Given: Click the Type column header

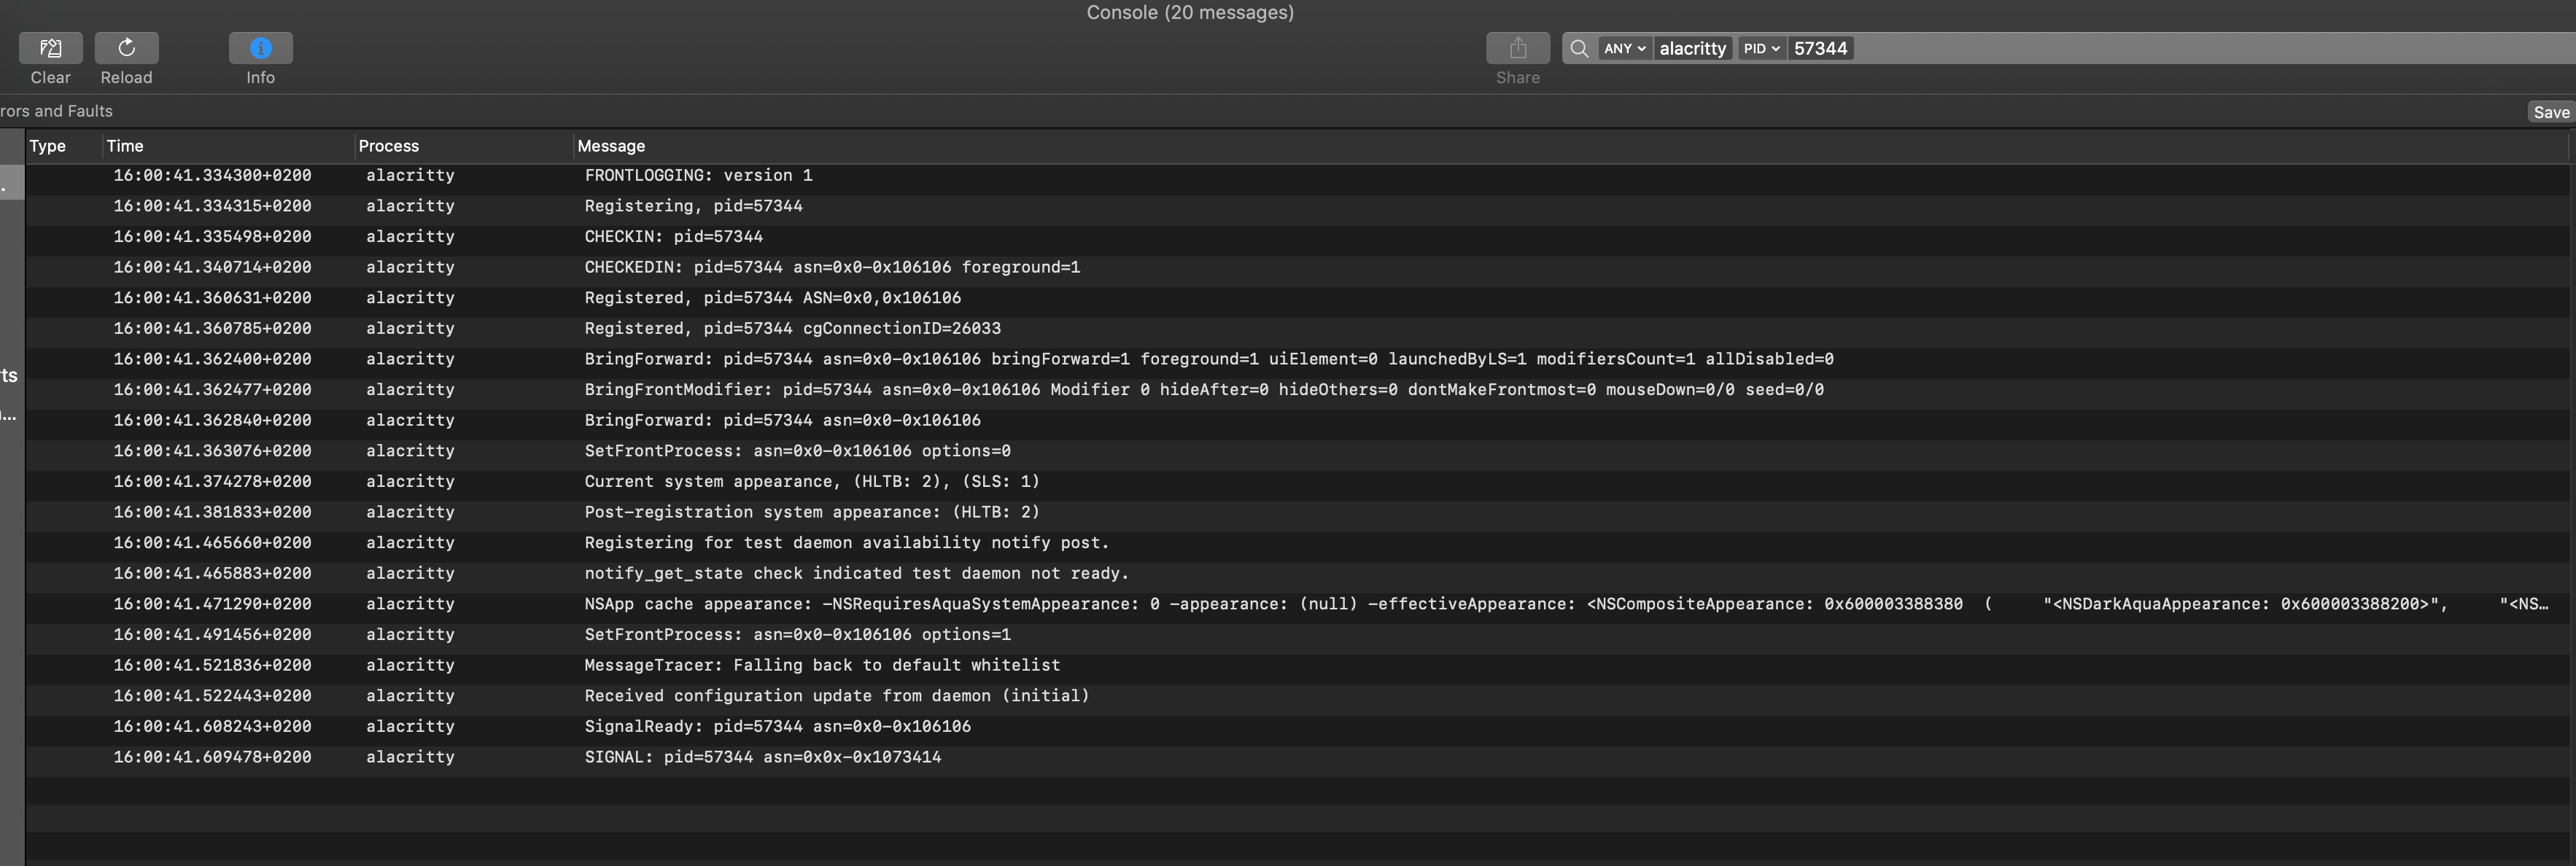Looking at the screenshot, I should pos(47,145).
